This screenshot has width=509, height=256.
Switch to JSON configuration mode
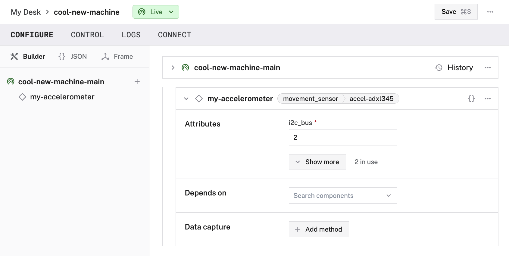coord(73,57)
